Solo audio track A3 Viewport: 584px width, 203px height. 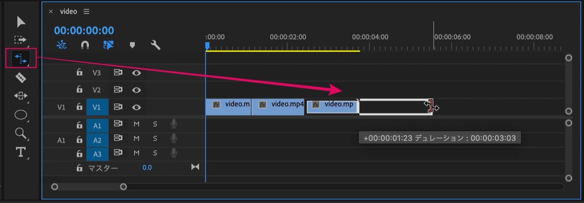[155, 153]
